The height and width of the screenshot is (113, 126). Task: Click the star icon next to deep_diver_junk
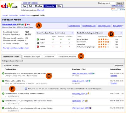coord(89,81)
